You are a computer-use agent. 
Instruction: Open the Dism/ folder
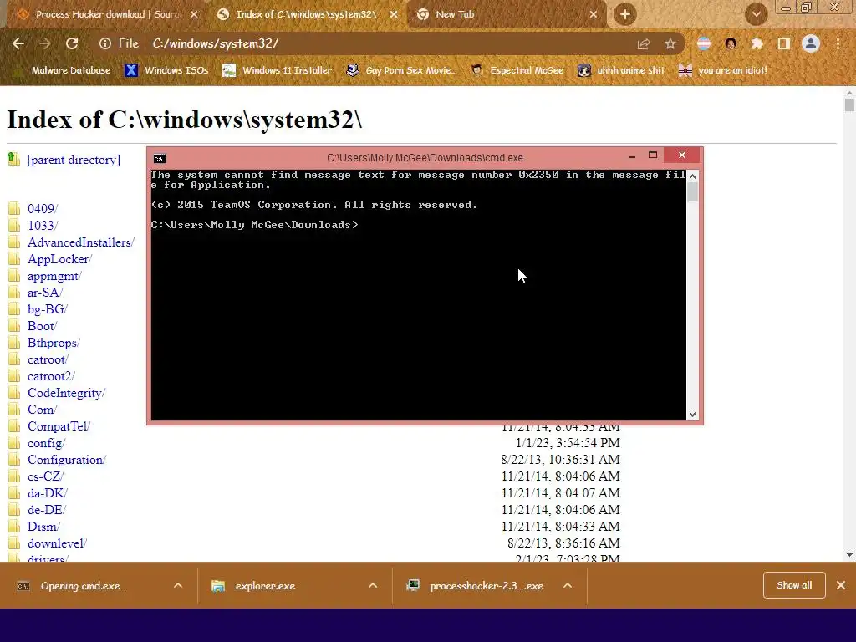43,527
